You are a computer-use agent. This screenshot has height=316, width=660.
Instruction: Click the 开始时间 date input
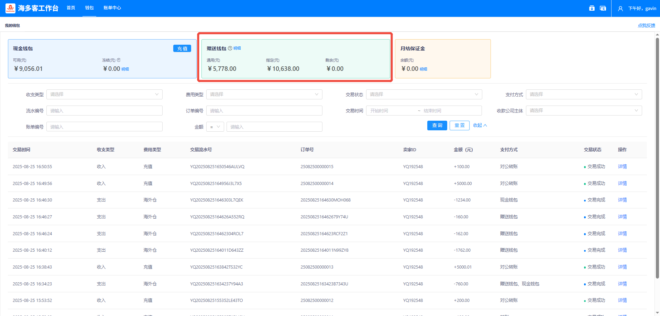tap(391, 111)
